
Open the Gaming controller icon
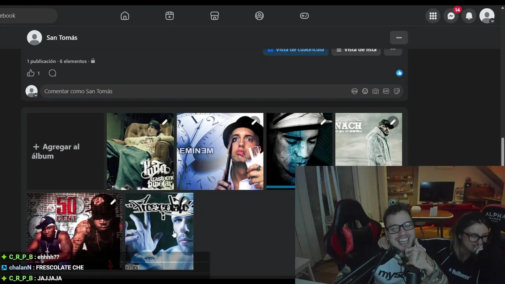[304, 16]
